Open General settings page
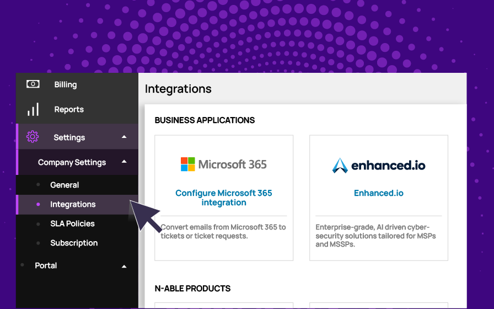This screenshot has height=309, width=494. coord(65,185)
